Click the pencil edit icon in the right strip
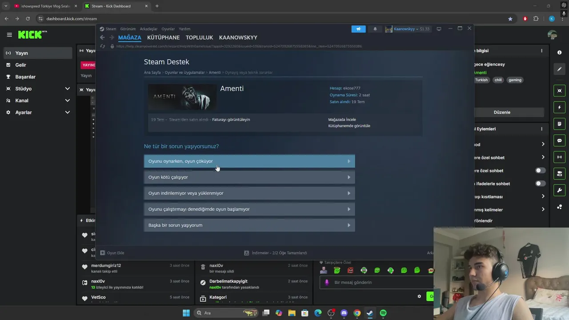Image resolution: width=569 pixels, height=320 pixels. 559,69
